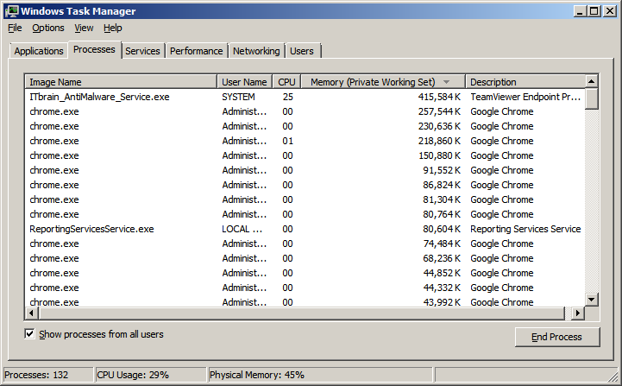This screenshot has height=386, width=622.
Task: Click the Task Manager title bar icon
Action: point(12,10)
